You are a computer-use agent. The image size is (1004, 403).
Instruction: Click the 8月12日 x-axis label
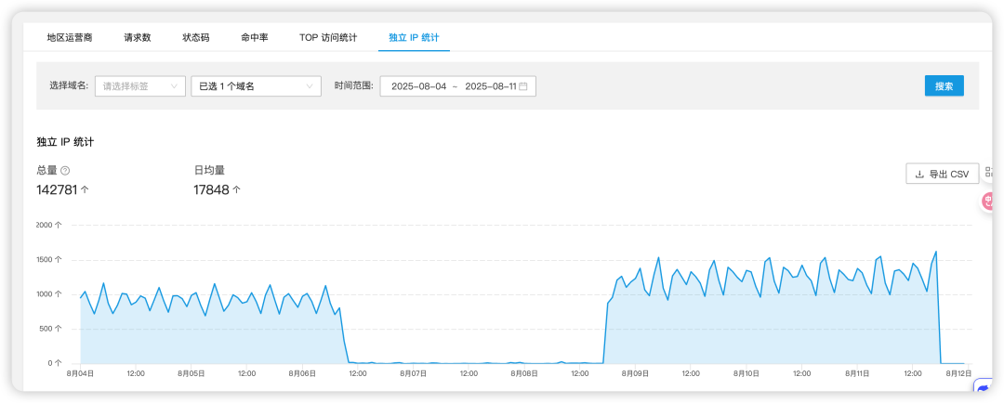[x=959, y=373]
